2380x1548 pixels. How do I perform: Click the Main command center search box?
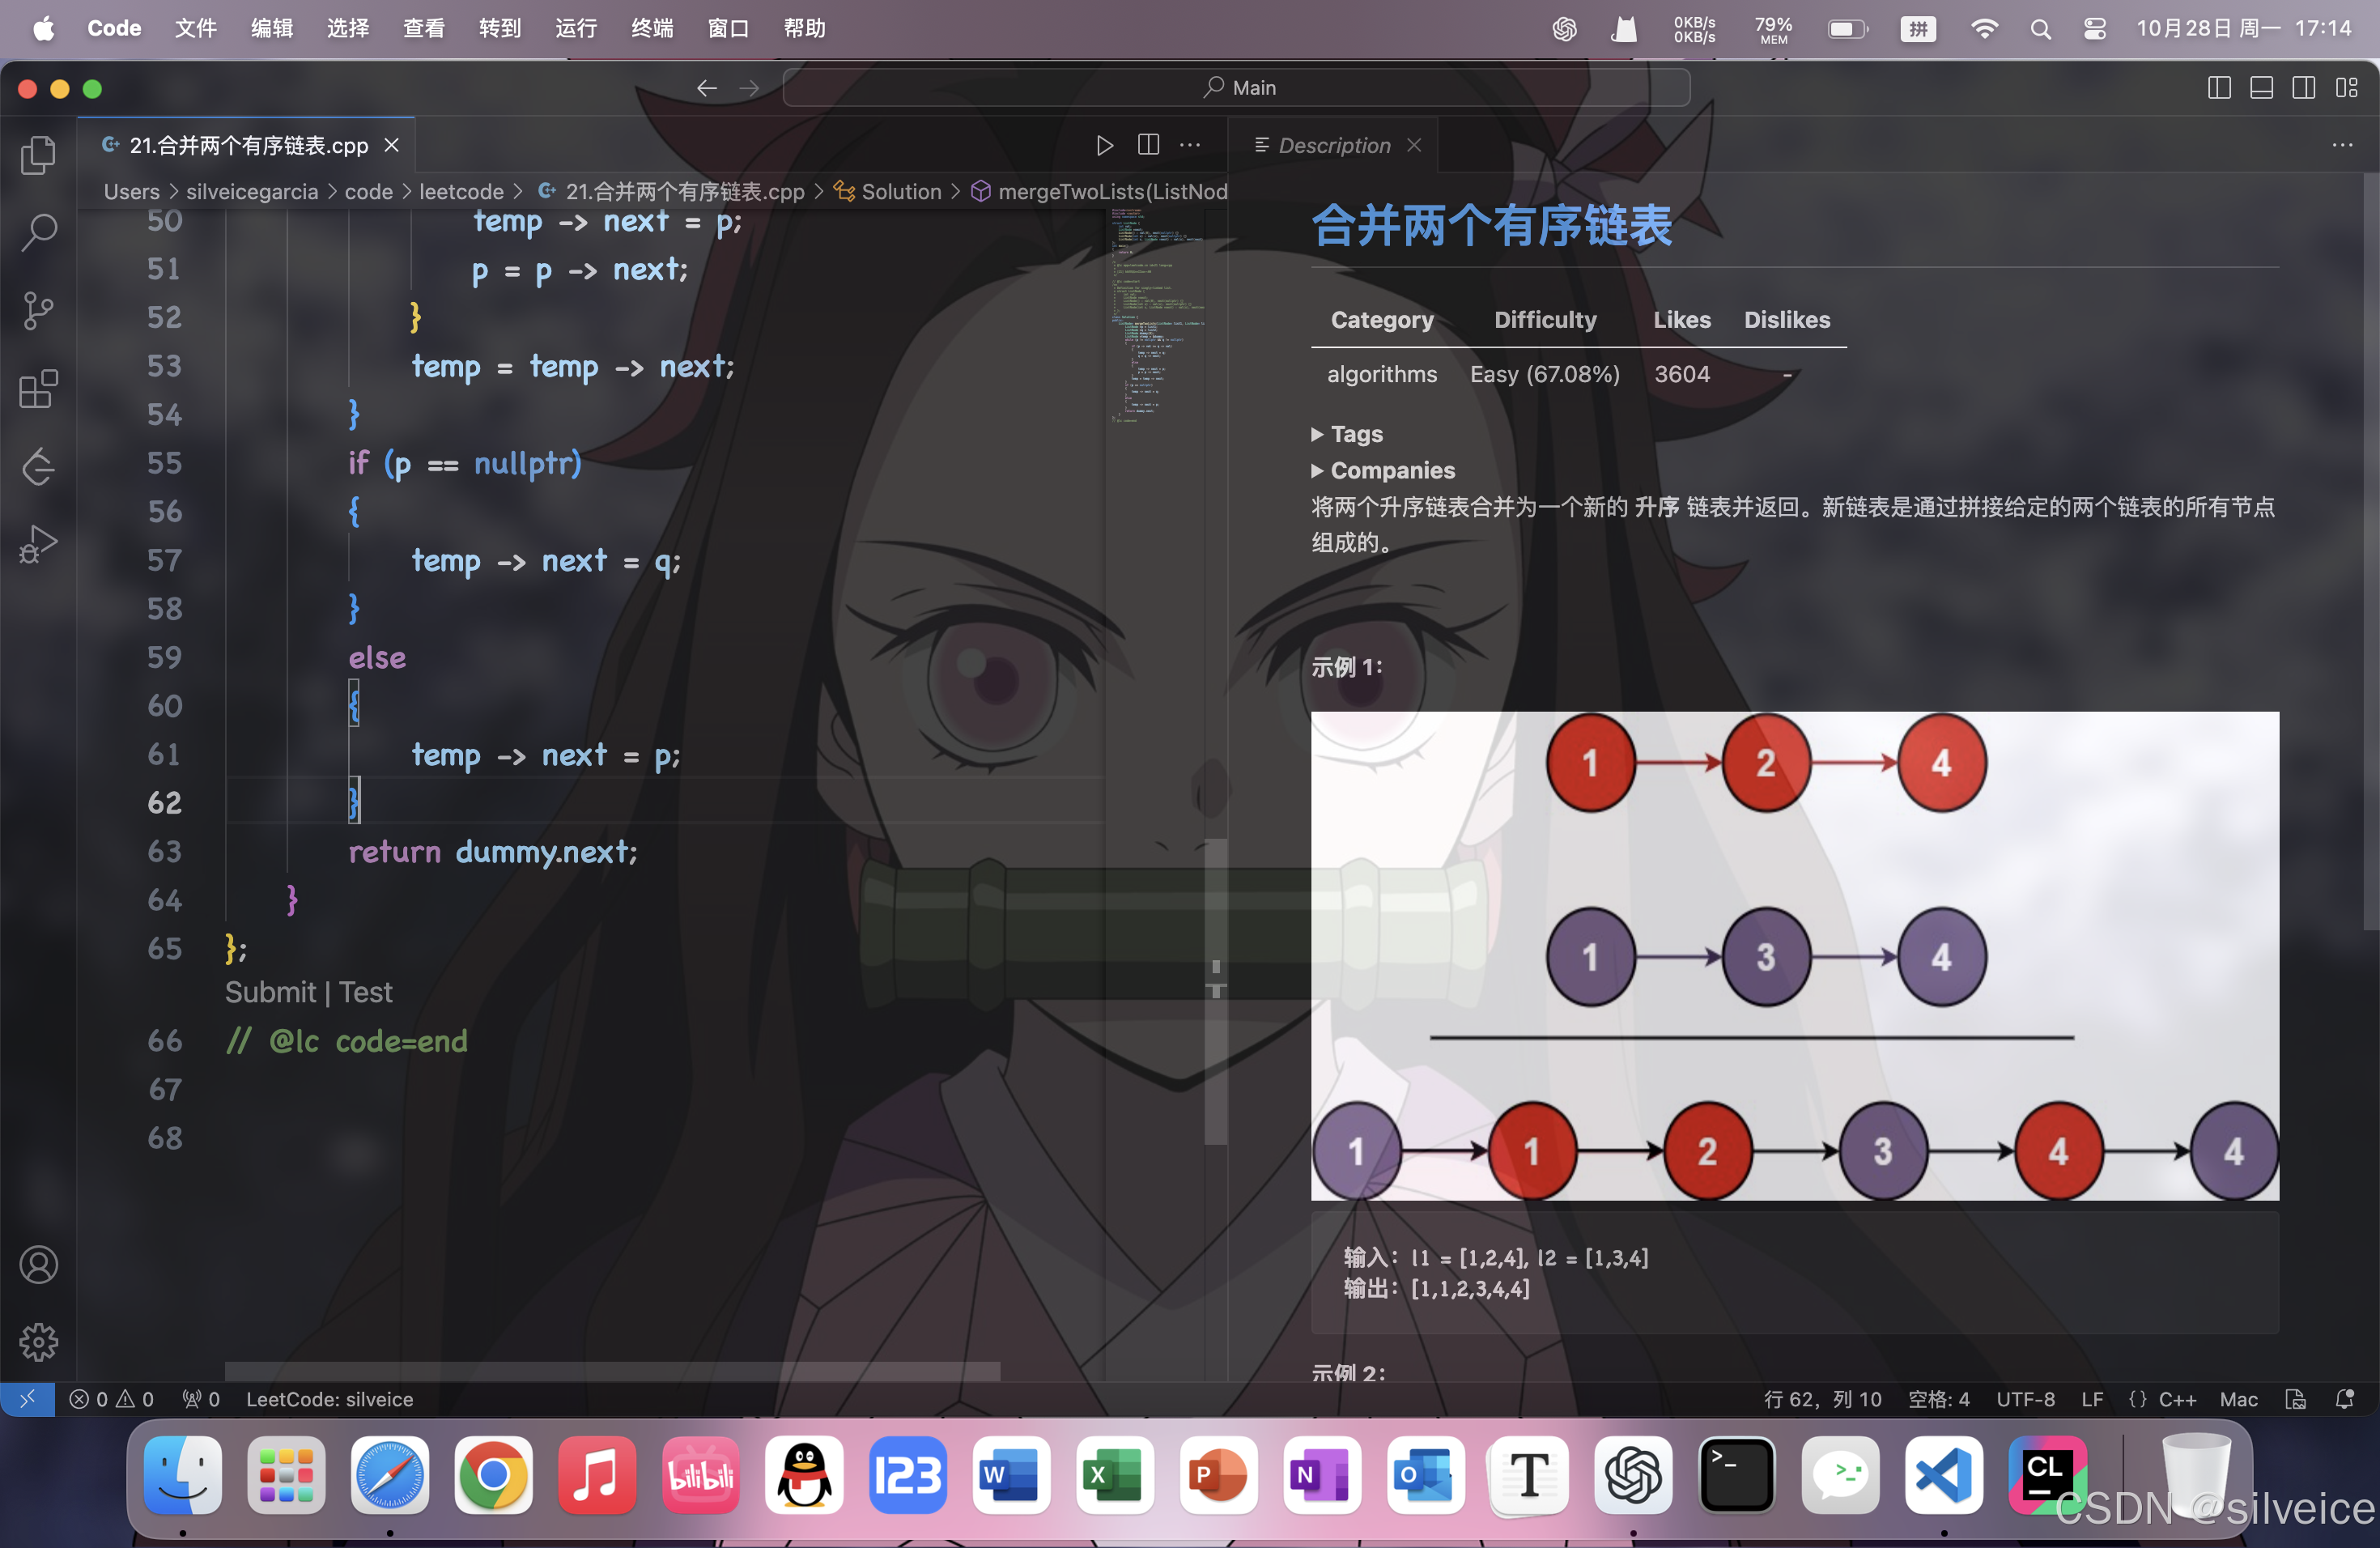click(x=1236, y=88)
